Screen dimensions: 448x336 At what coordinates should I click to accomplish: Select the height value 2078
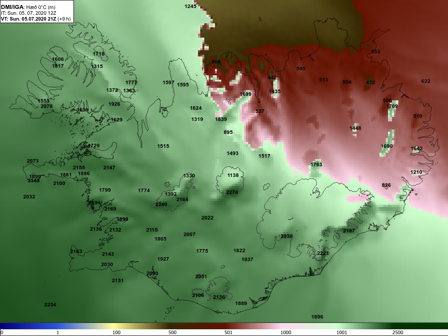[x=47, y=106]
